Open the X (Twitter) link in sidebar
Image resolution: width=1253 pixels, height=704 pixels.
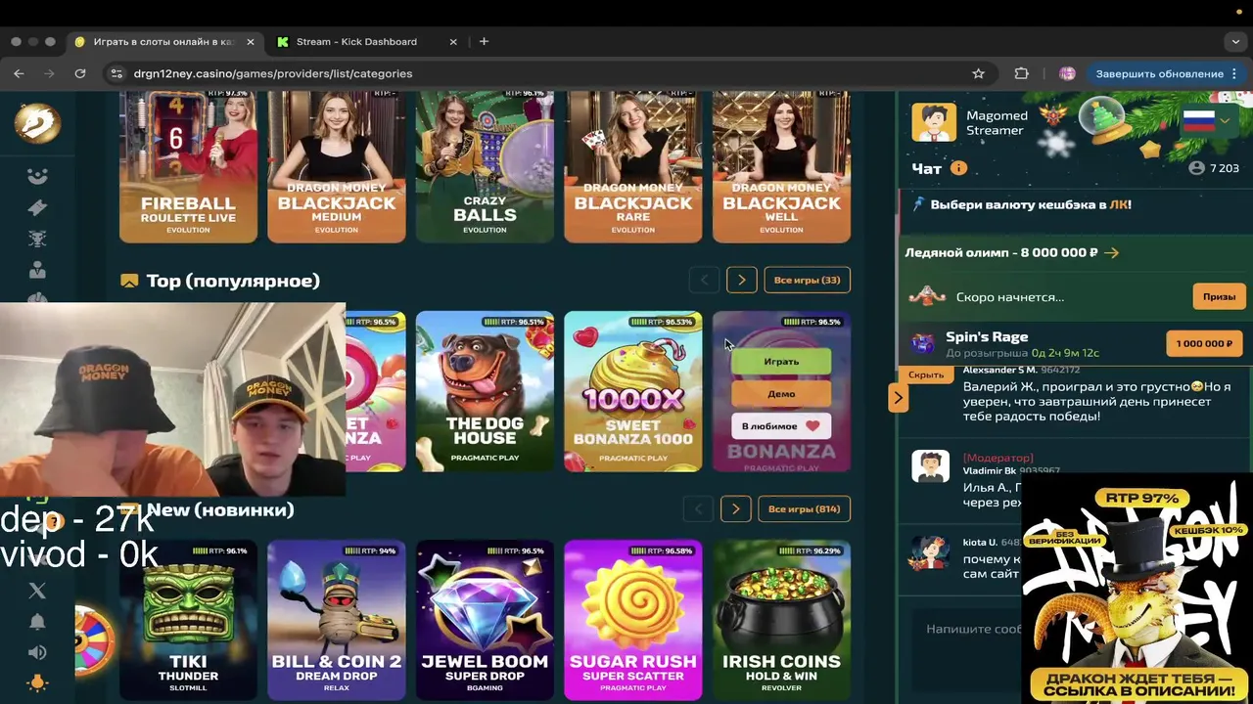click(37, 590)
